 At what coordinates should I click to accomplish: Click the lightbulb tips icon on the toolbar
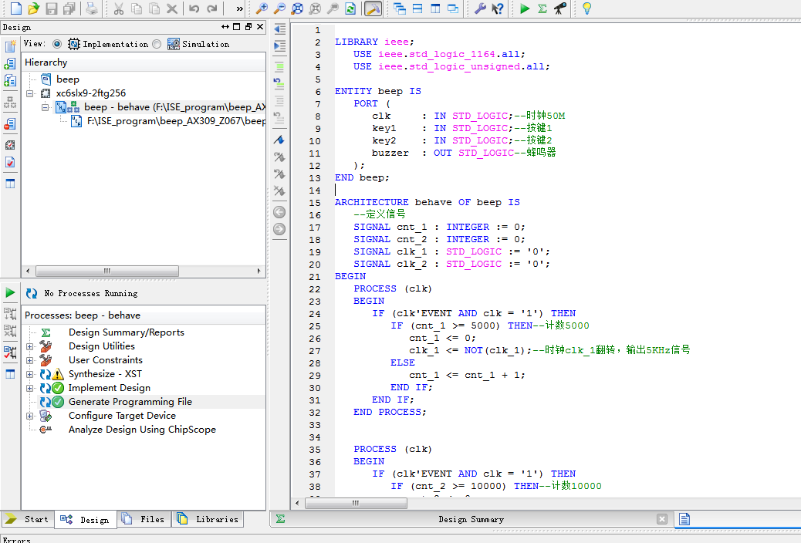(x=588, y=8)
